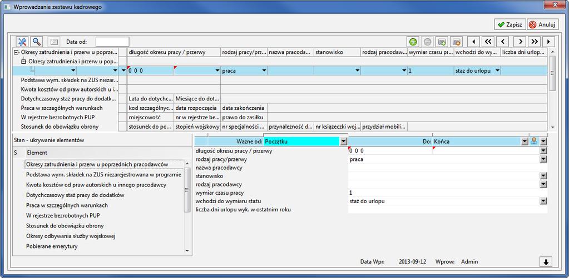Open the praca dropdown in the highlighted grid row
This screenshot has width=569, height=278.
tap(264, 70)
